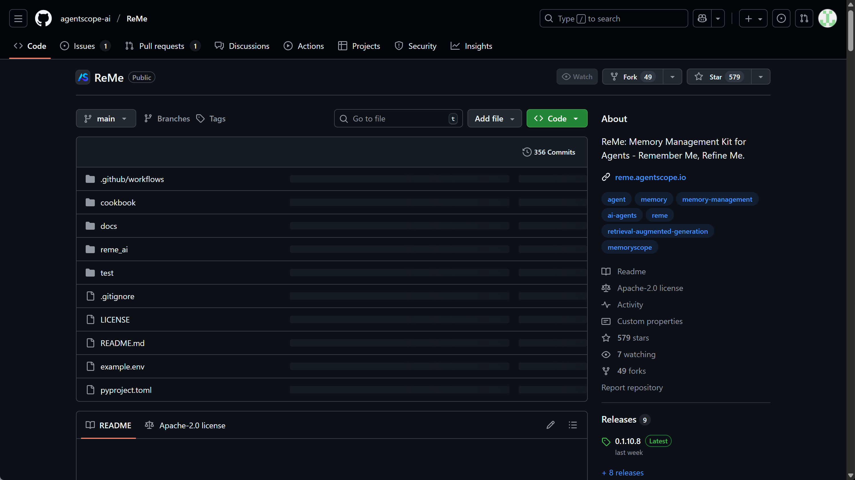The image size is (855, 480).
Task: Open the Projects tab
Action: click(x=359, y=46)
